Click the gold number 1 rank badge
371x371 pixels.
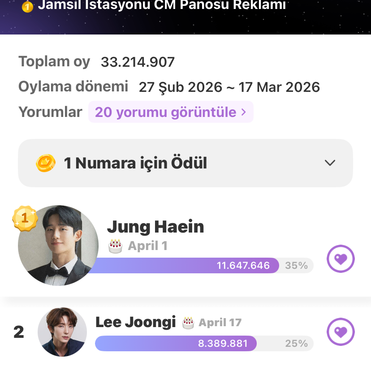[x=25, y=218]
